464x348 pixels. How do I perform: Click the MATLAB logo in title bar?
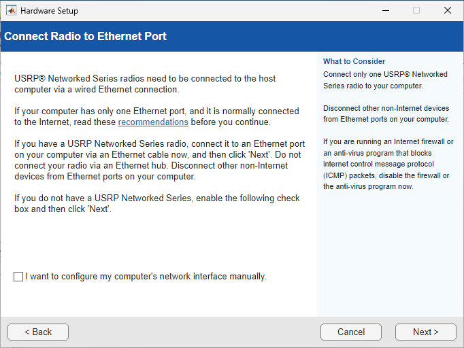11,11
